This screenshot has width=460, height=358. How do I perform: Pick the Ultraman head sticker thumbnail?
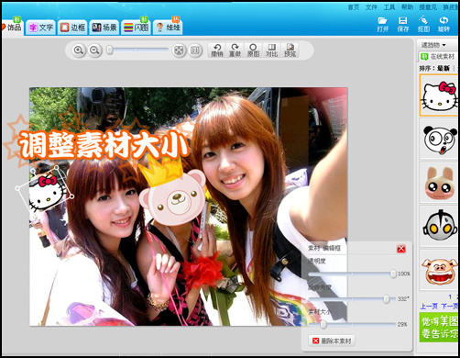(439, 227)
